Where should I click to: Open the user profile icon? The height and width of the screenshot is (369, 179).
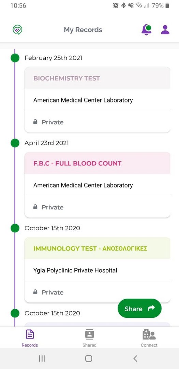(x=165, y=30)
